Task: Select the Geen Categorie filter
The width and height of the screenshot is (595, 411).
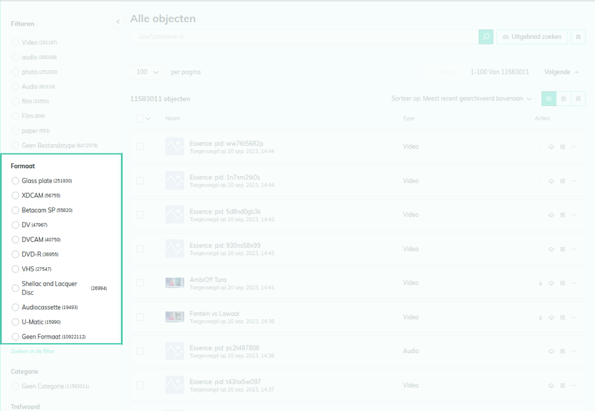Action: 15,386
